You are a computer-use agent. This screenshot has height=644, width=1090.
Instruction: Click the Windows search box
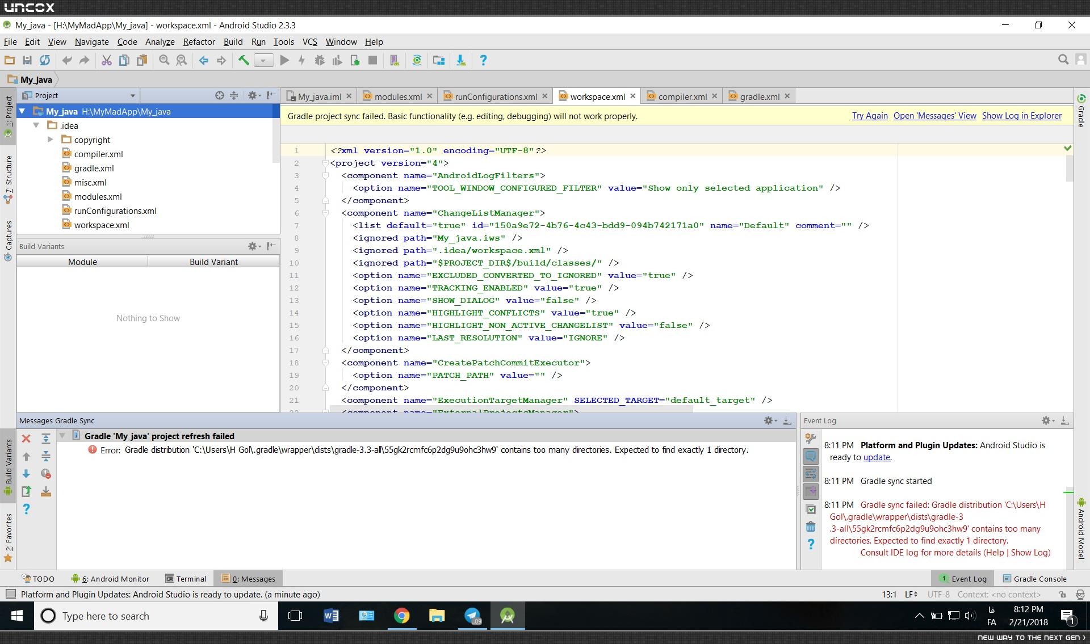[x=156, y=616]
